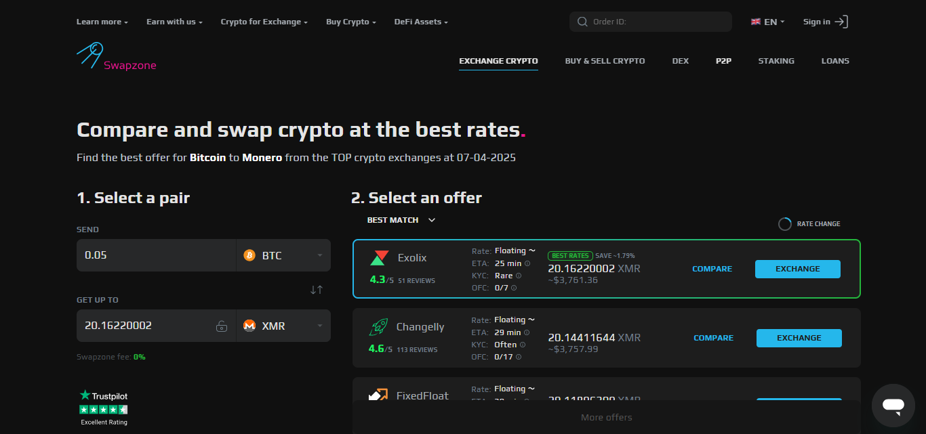Click the Exolix exchange logo
Image resolution: width=926 pixels, height=434 pixels.
[379, 258]
